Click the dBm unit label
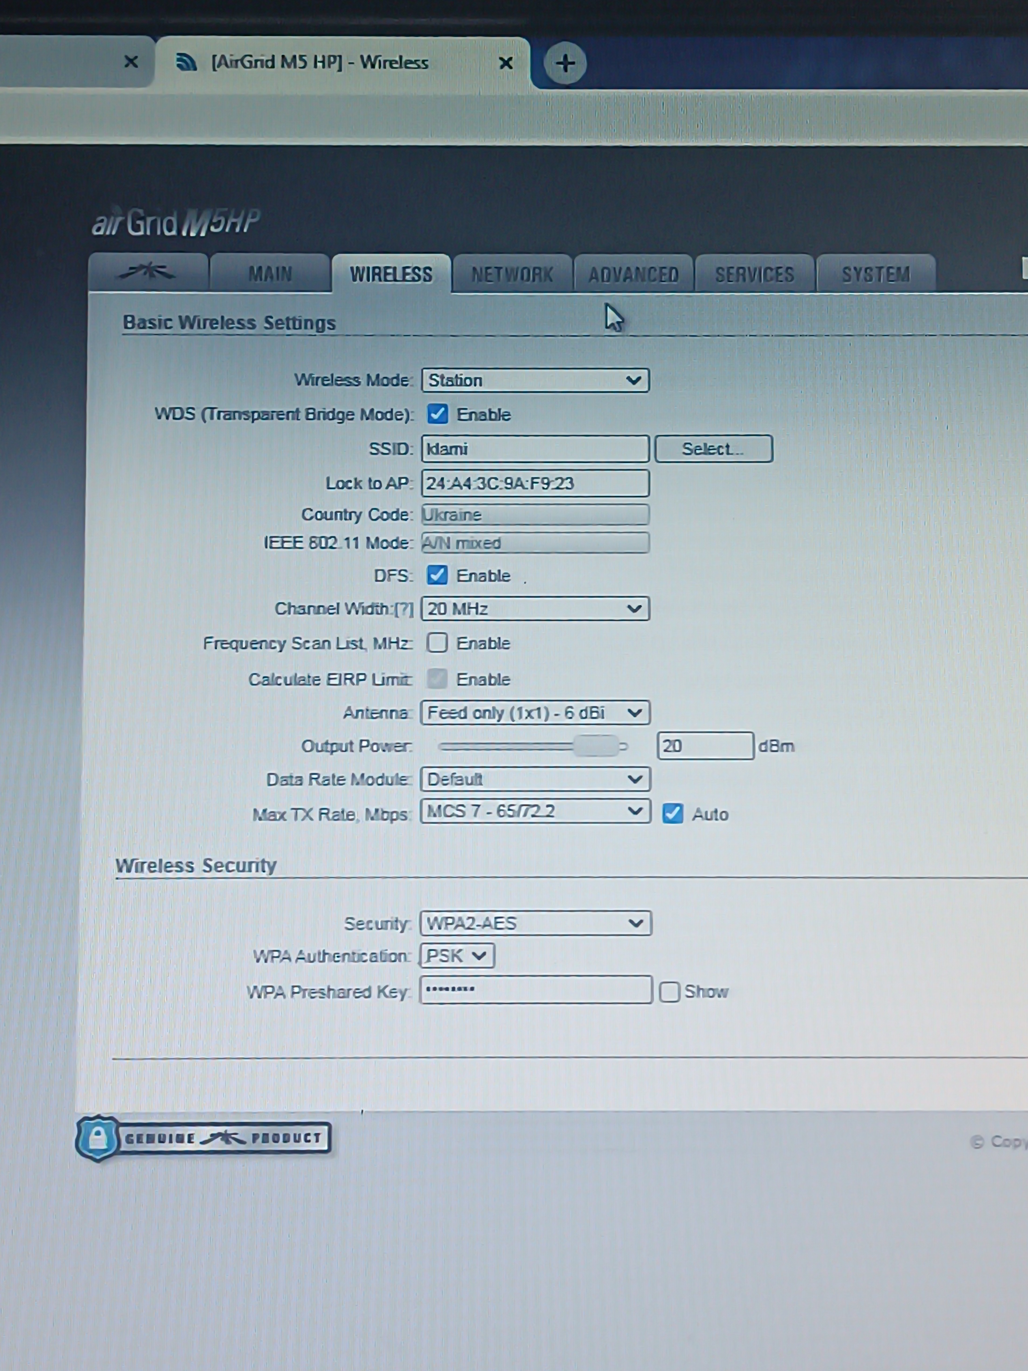1028x1371 pixels. tap(776, 746)
